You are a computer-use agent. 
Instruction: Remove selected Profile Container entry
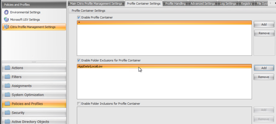click(264, 33)
